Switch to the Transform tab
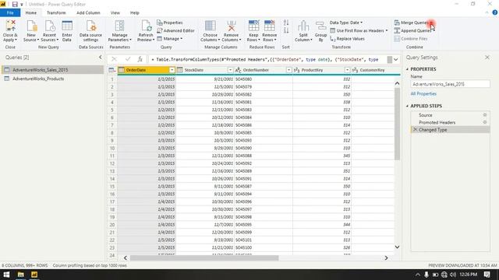Image resolution: width=499 pixels, height=280 pixels. point(56,12)
